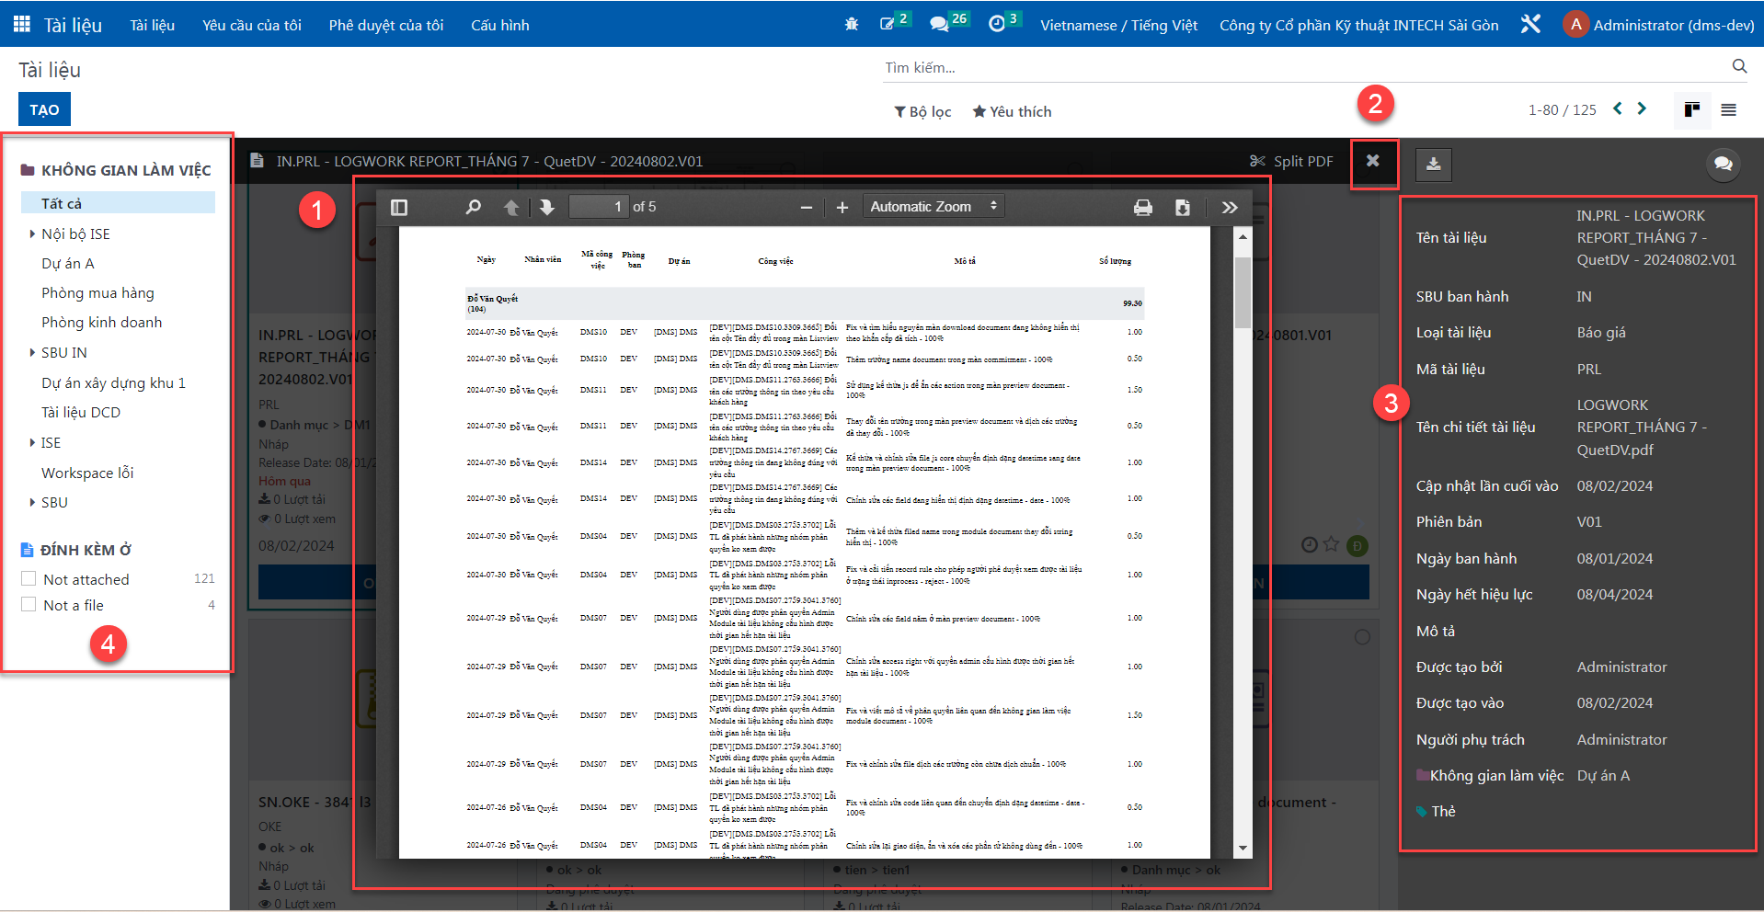1764x912 pixels.
Task: Open the activities clock icon
Action: 997,25
